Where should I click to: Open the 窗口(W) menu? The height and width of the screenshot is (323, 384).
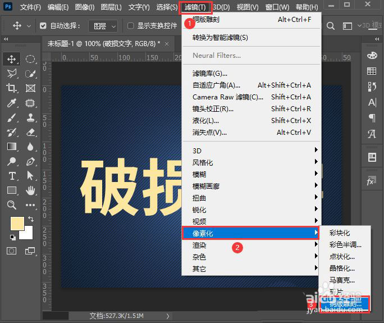pyautogui.click(x=277, y=7)
